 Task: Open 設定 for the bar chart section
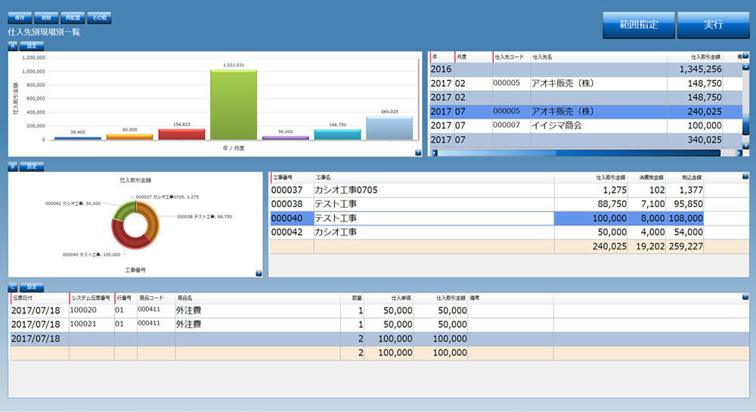tap(32, 45)
